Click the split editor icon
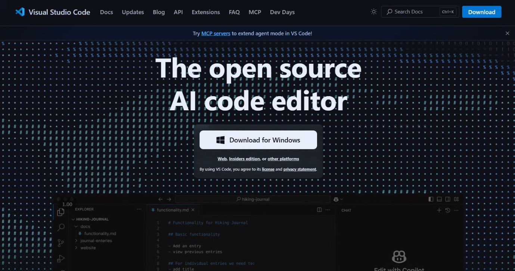The image size is (515, 271). 319,210
